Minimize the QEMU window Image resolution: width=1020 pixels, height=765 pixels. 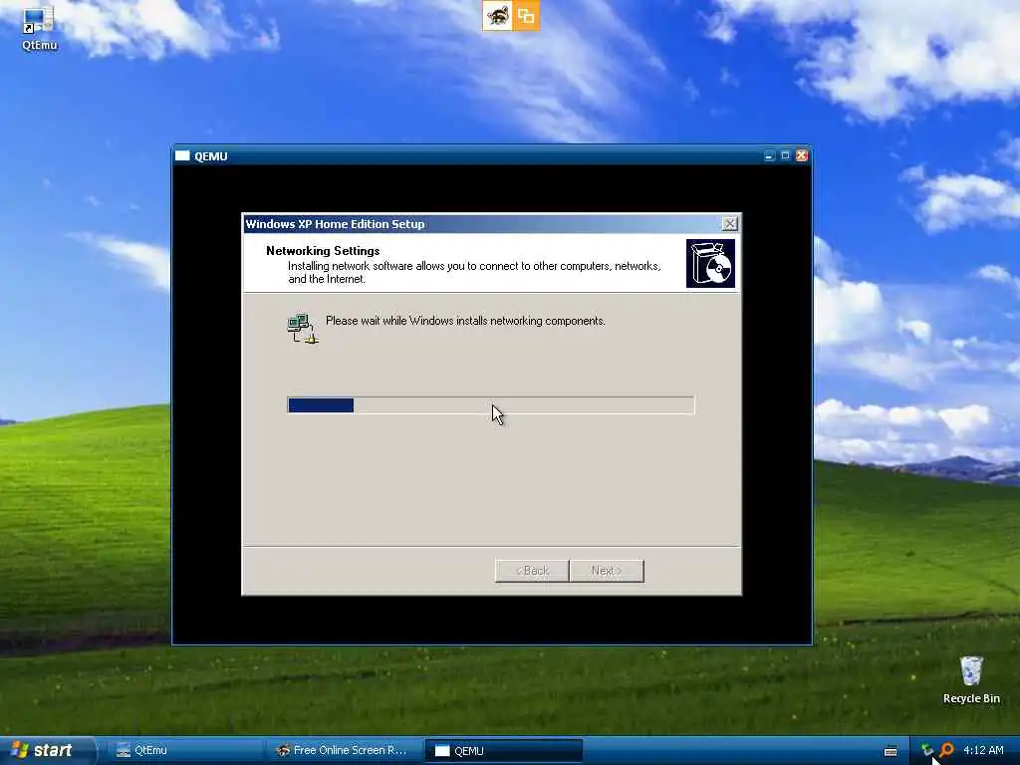(x=770, y=155)
